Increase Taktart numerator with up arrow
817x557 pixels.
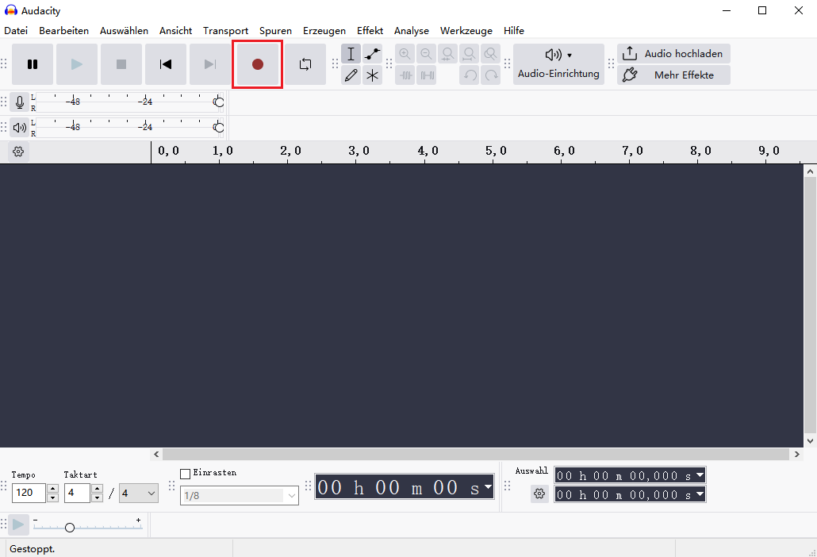tap(97, 488)
